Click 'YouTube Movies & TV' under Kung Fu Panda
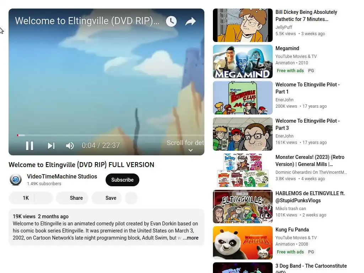The width and height of the screenshot is (364, 273). (296, 237)
